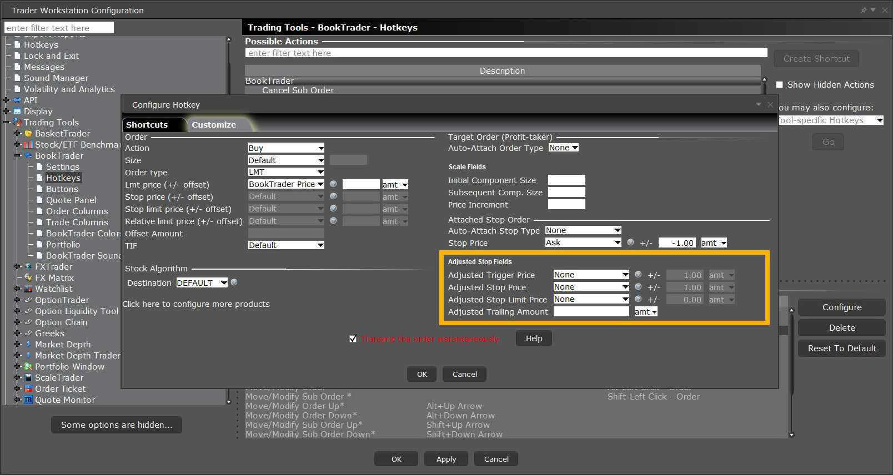Click the FX Matrix icon
This screenshot has height=475, width=893.
pyautogui.click(x=28, y=278)
